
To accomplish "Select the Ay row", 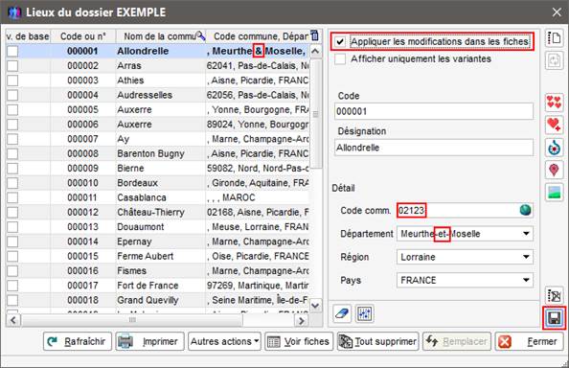I will point(157,139).
